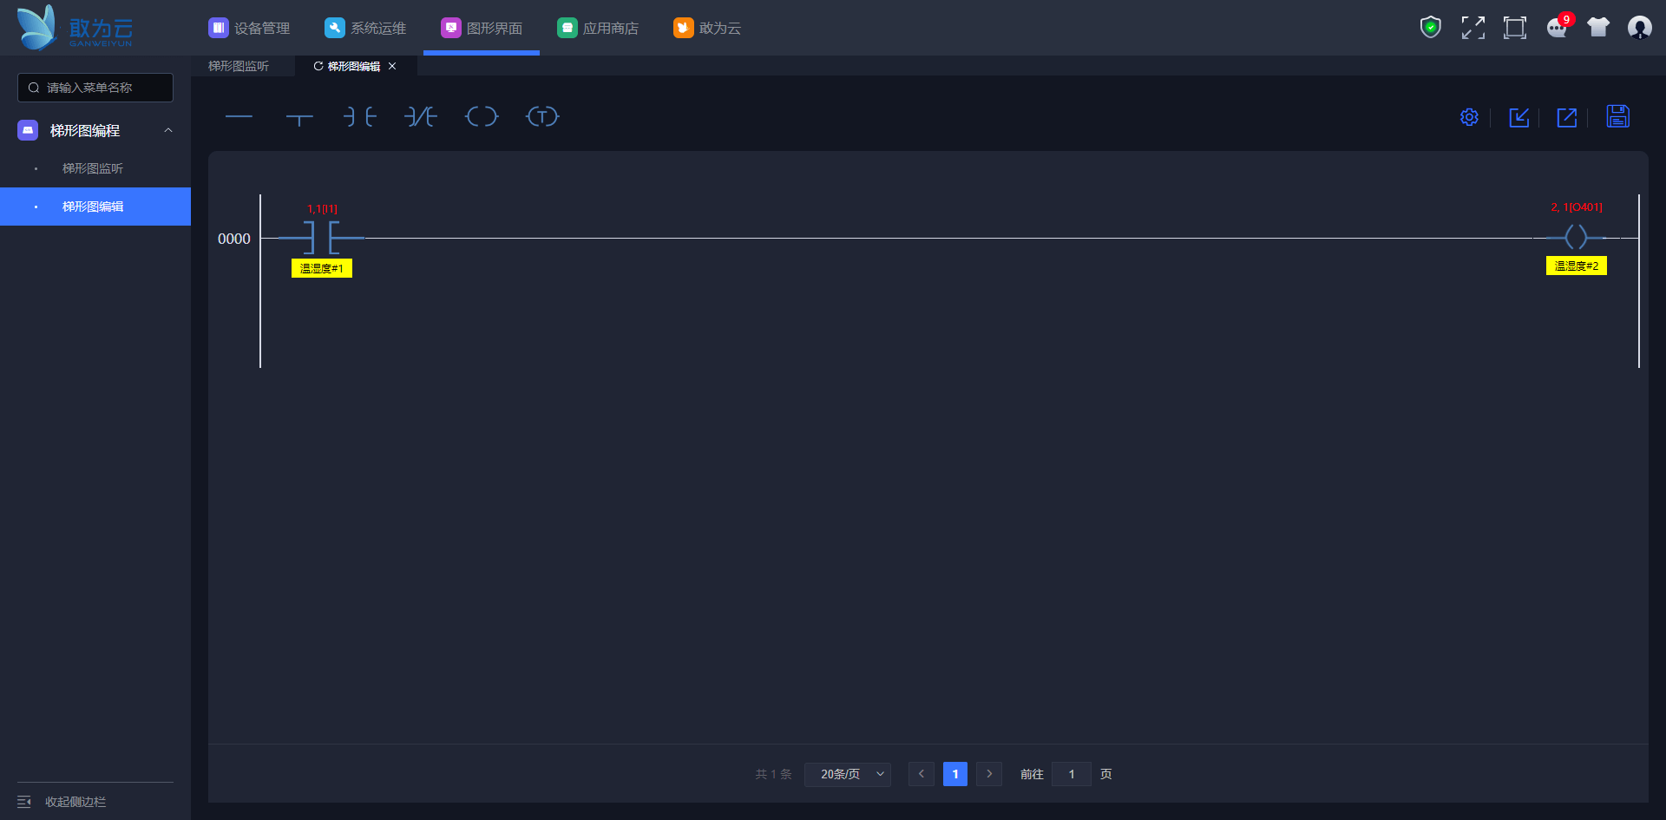The width and height of the screenshot is (1666, 820).
Task: Click the export ladder diagram icon
Action: coord(1567,117)
